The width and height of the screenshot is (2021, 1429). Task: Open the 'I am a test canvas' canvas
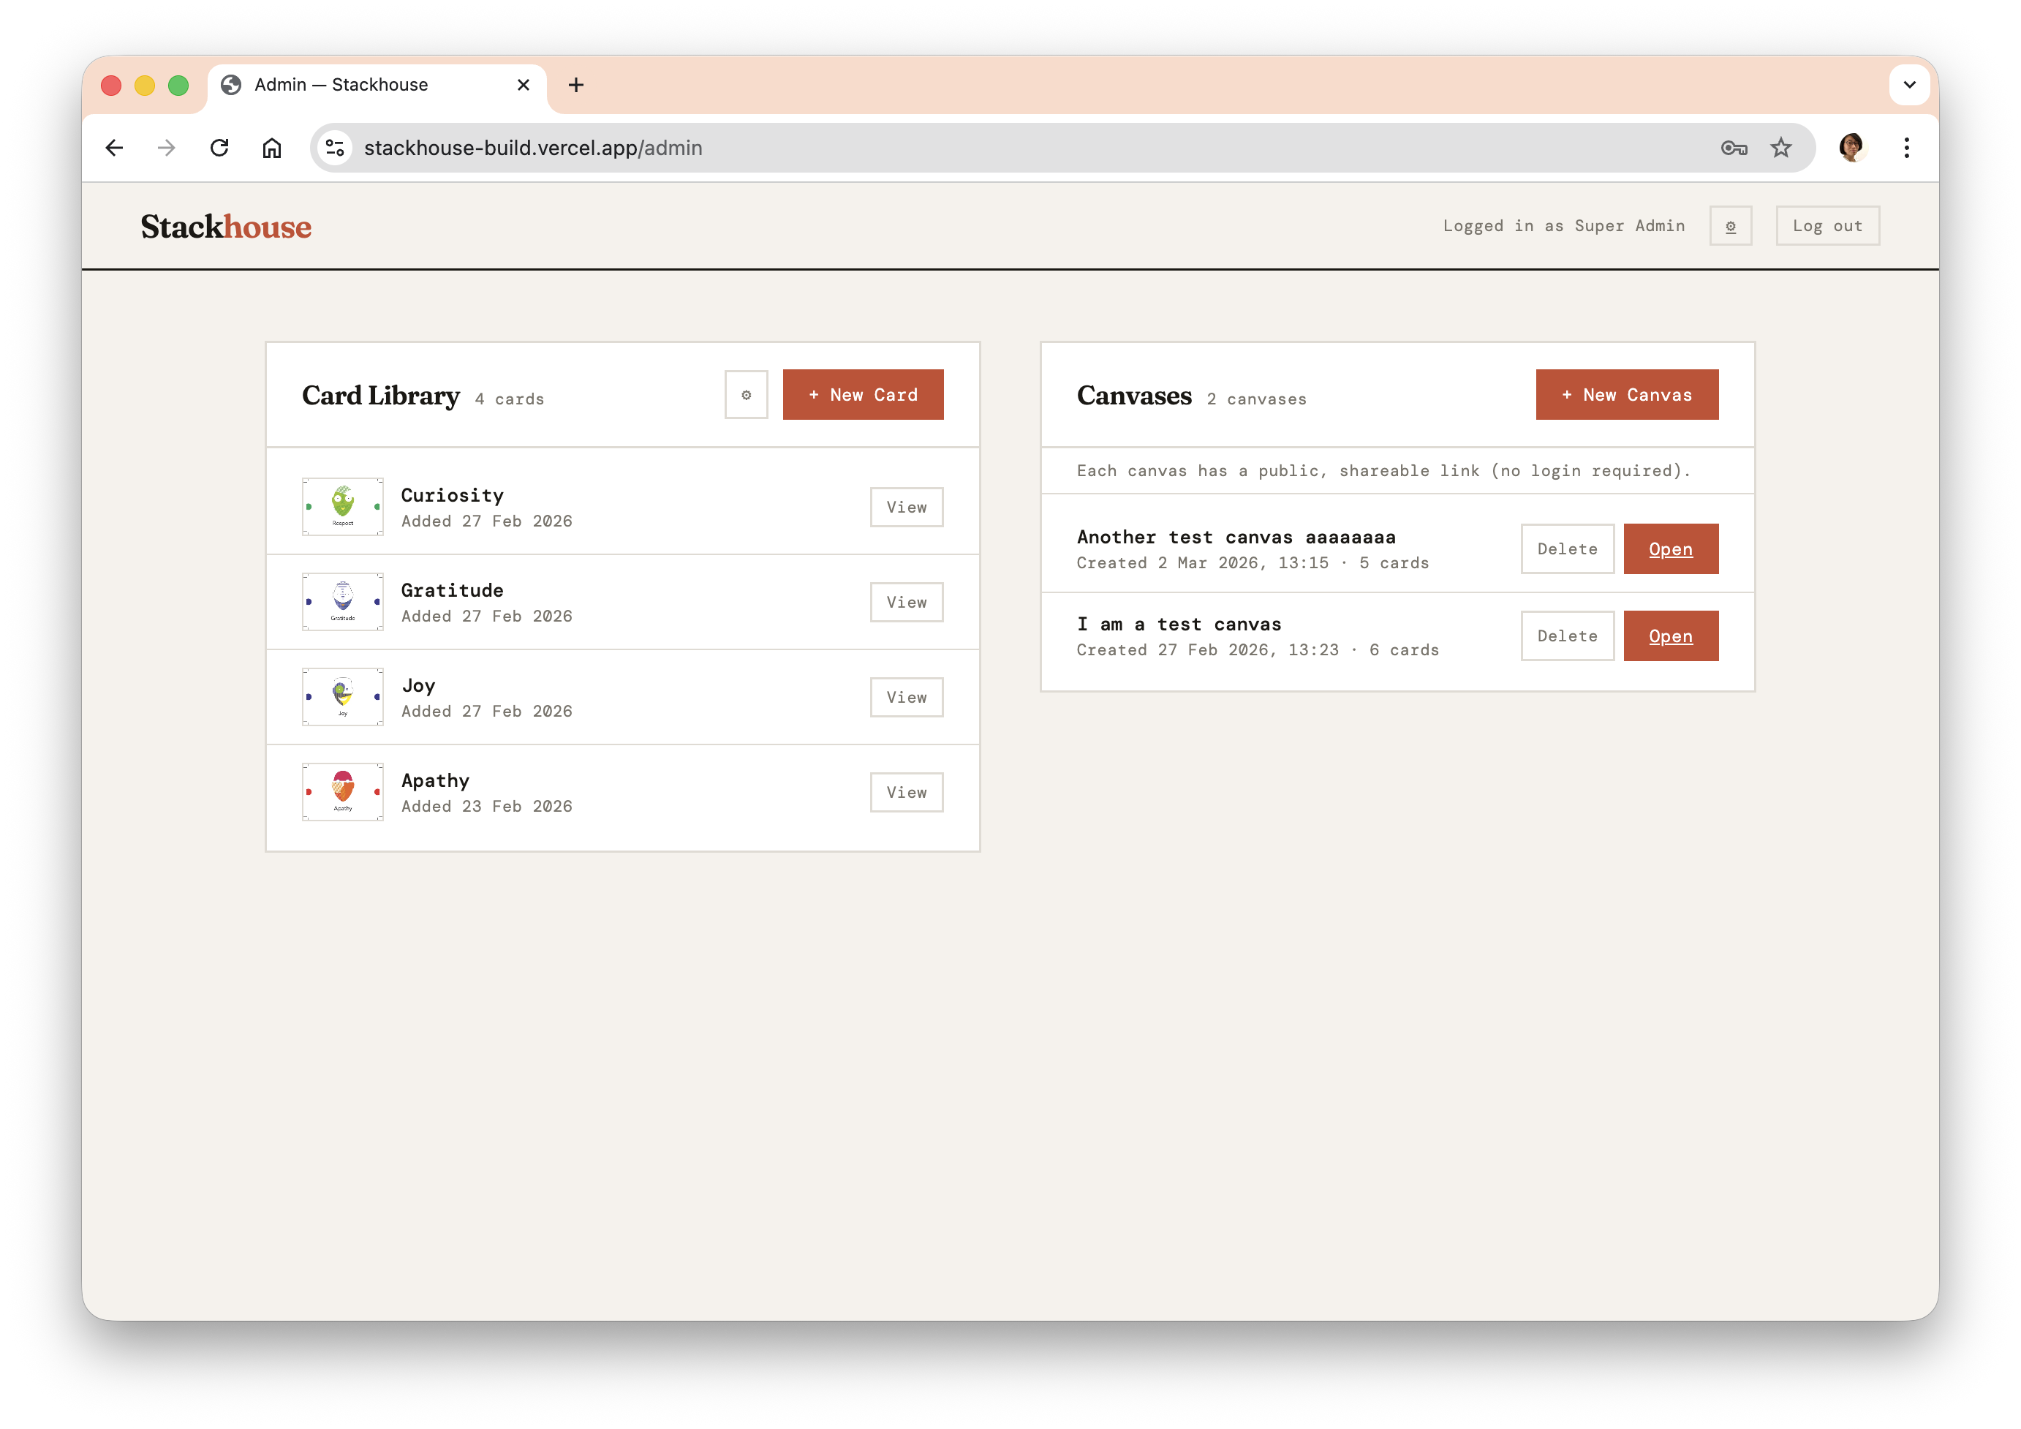1670,636
